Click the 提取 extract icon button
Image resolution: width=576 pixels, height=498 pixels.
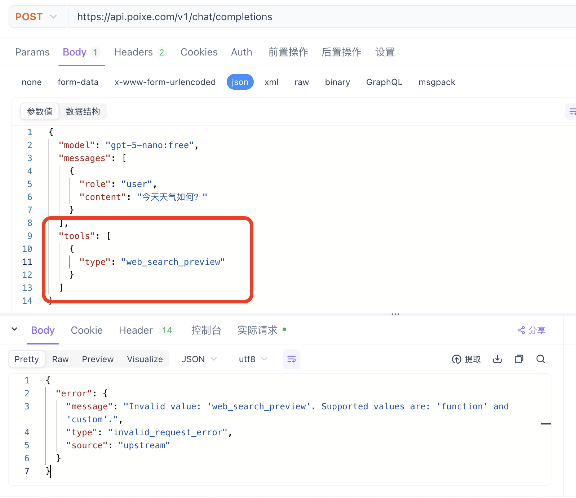(466, 359)
